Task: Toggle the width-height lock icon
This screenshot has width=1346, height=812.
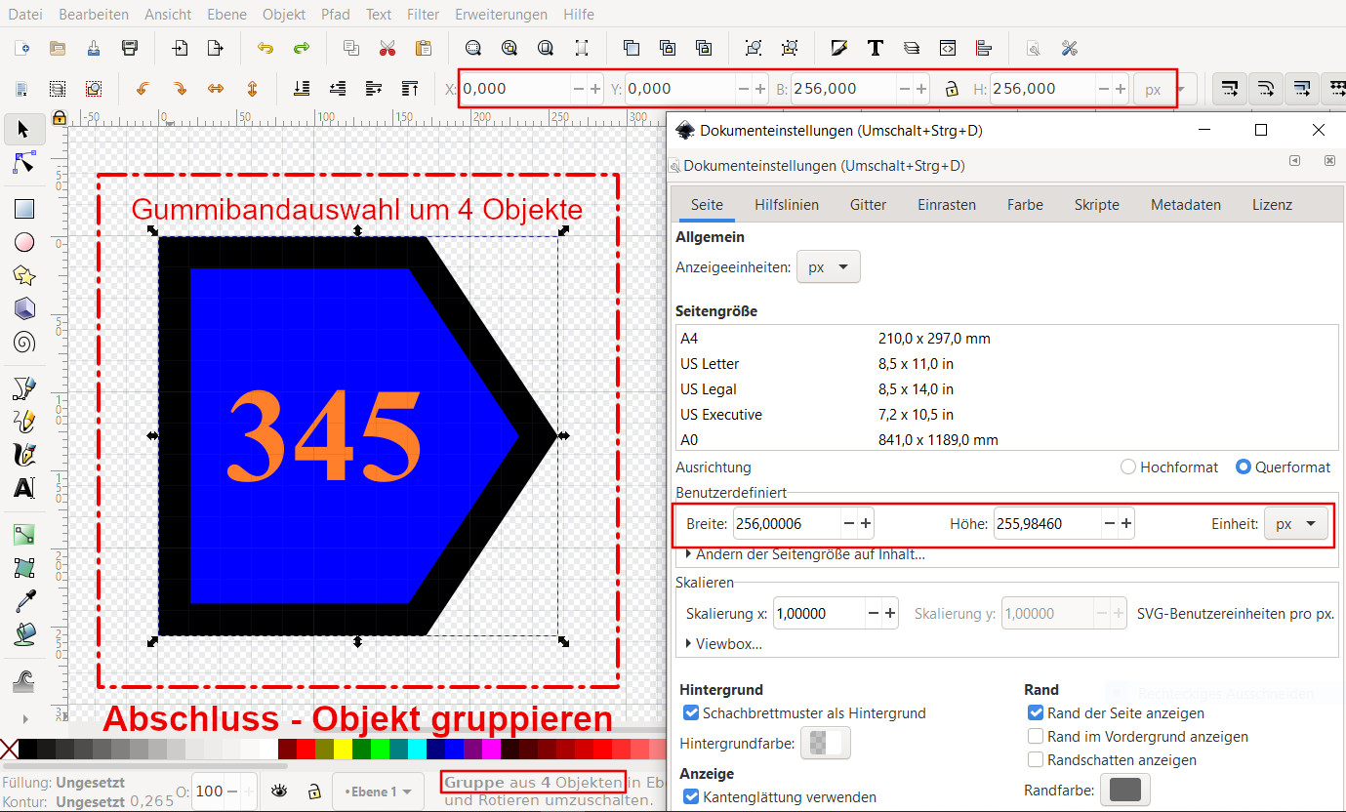Action: click(951, 89)
